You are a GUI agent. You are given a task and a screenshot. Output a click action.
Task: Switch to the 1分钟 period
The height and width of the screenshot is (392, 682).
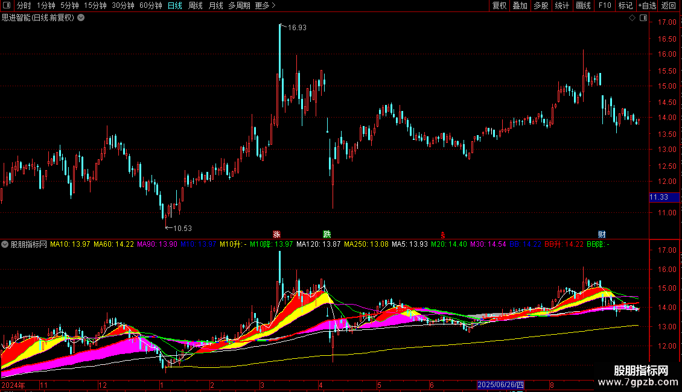coord(46,5)
